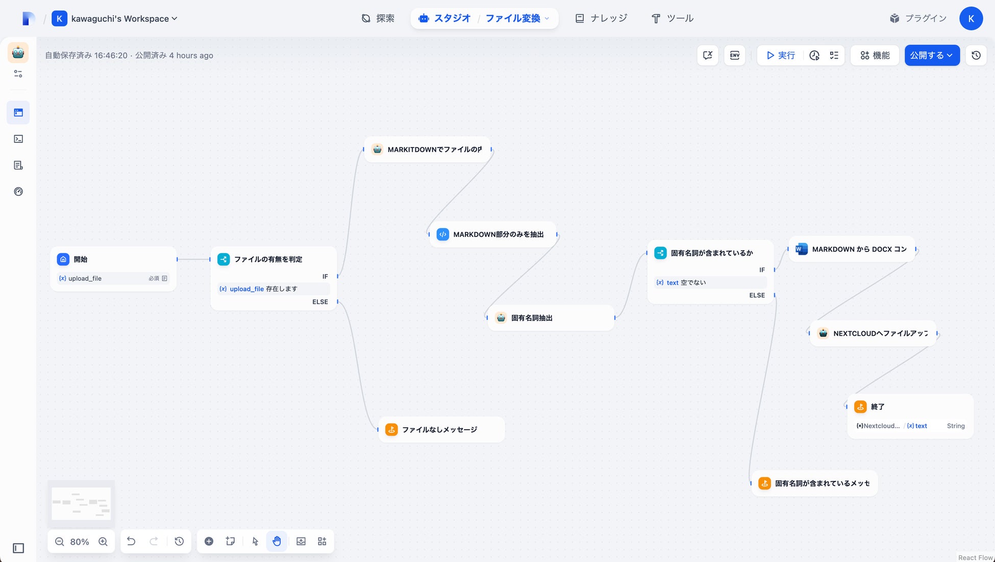Open the 機能 features button
The width and height of the screenshot is (995, 562).
tap(875, 55)
